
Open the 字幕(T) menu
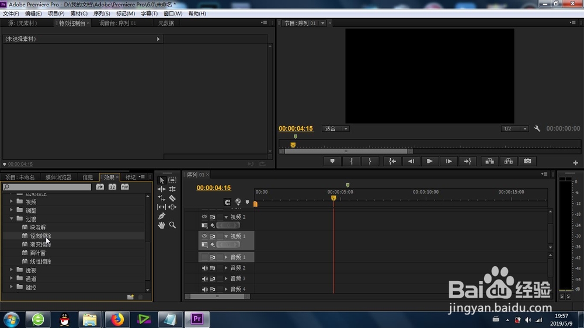pos(149,13)
